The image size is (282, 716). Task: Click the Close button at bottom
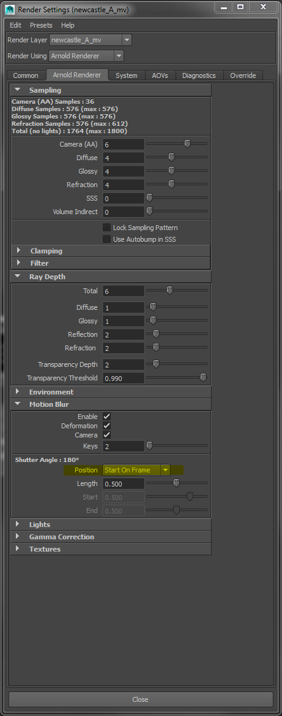coord(141,699)
